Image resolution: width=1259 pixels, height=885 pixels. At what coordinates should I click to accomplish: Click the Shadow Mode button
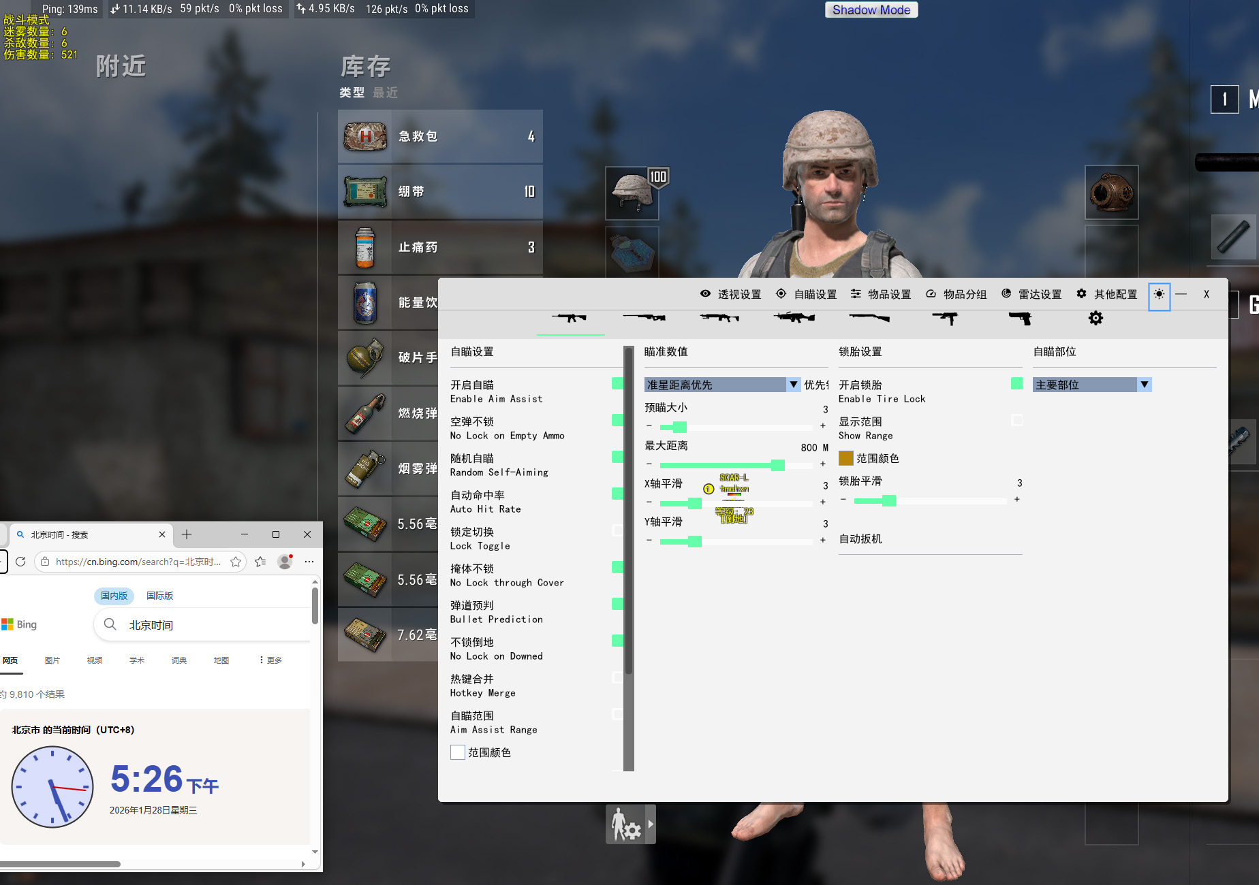[871, 10]
